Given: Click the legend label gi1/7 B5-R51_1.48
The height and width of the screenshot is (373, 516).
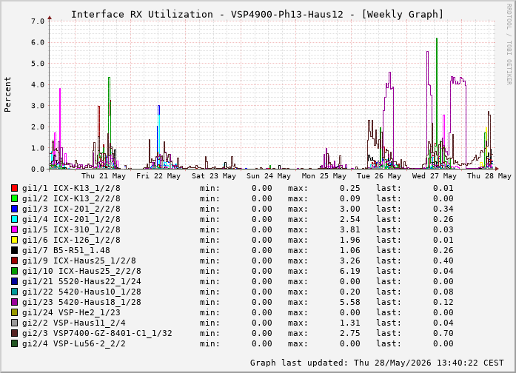Looking at the screenshot, I should pos(66,250).
